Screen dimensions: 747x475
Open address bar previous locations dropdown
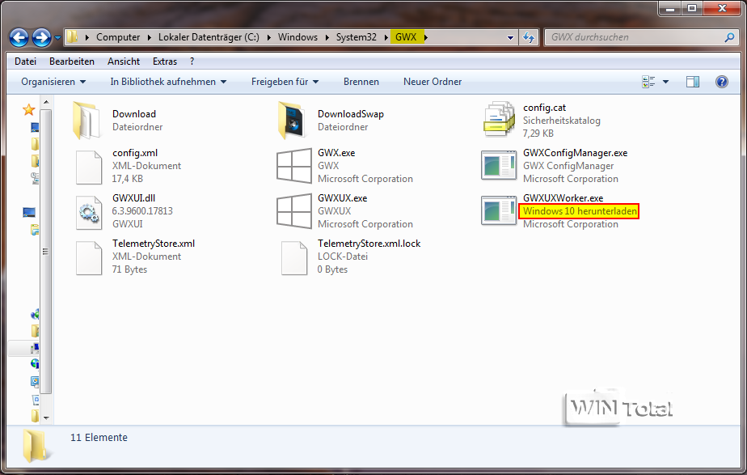[510, 37]
